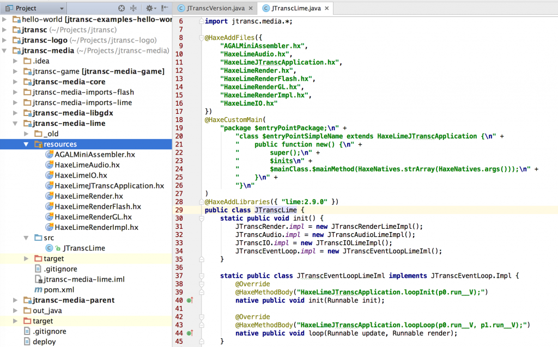The height and width of the screenshot is (347, 558).
Task: Open HaxeLimeAudio.hx in the project tree
Action: (87, 165)
